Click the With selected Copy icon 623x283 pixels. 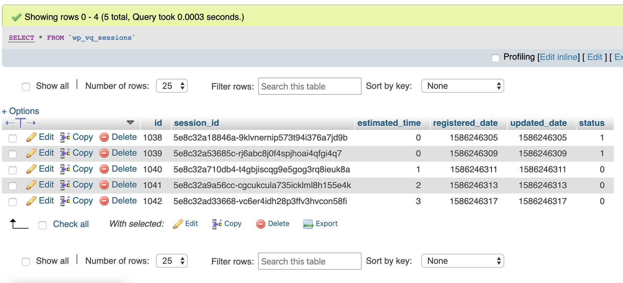[x=217, y=224]
